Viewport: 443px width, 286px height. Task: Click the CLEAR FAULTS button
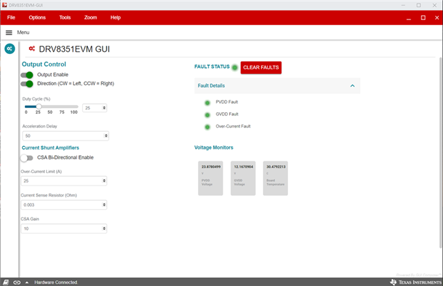click(x=261, y=68)
